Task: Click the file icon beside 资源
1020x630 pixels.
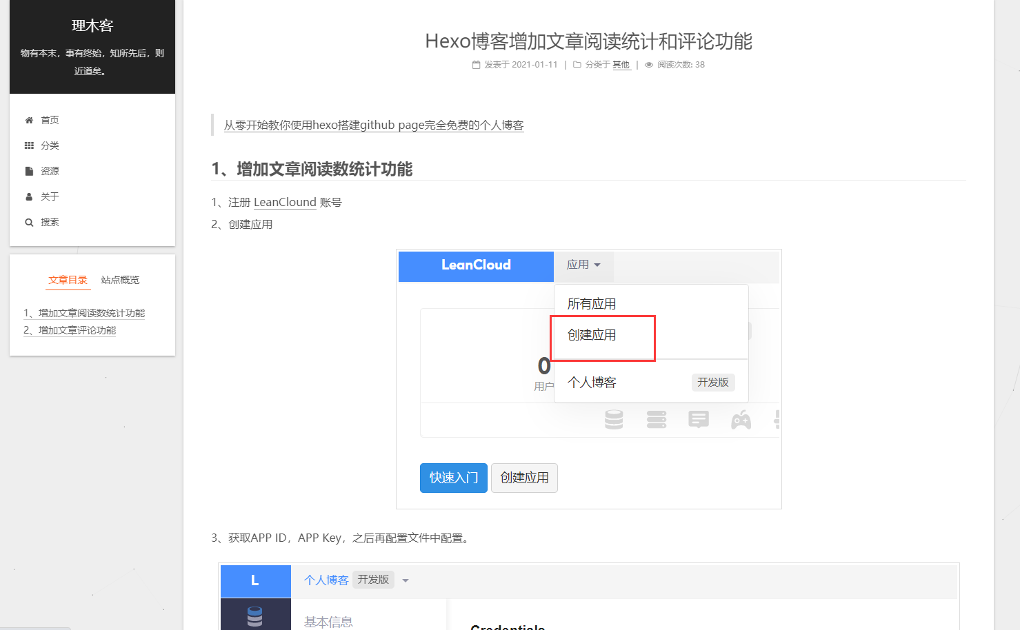Action: (29, 171)
